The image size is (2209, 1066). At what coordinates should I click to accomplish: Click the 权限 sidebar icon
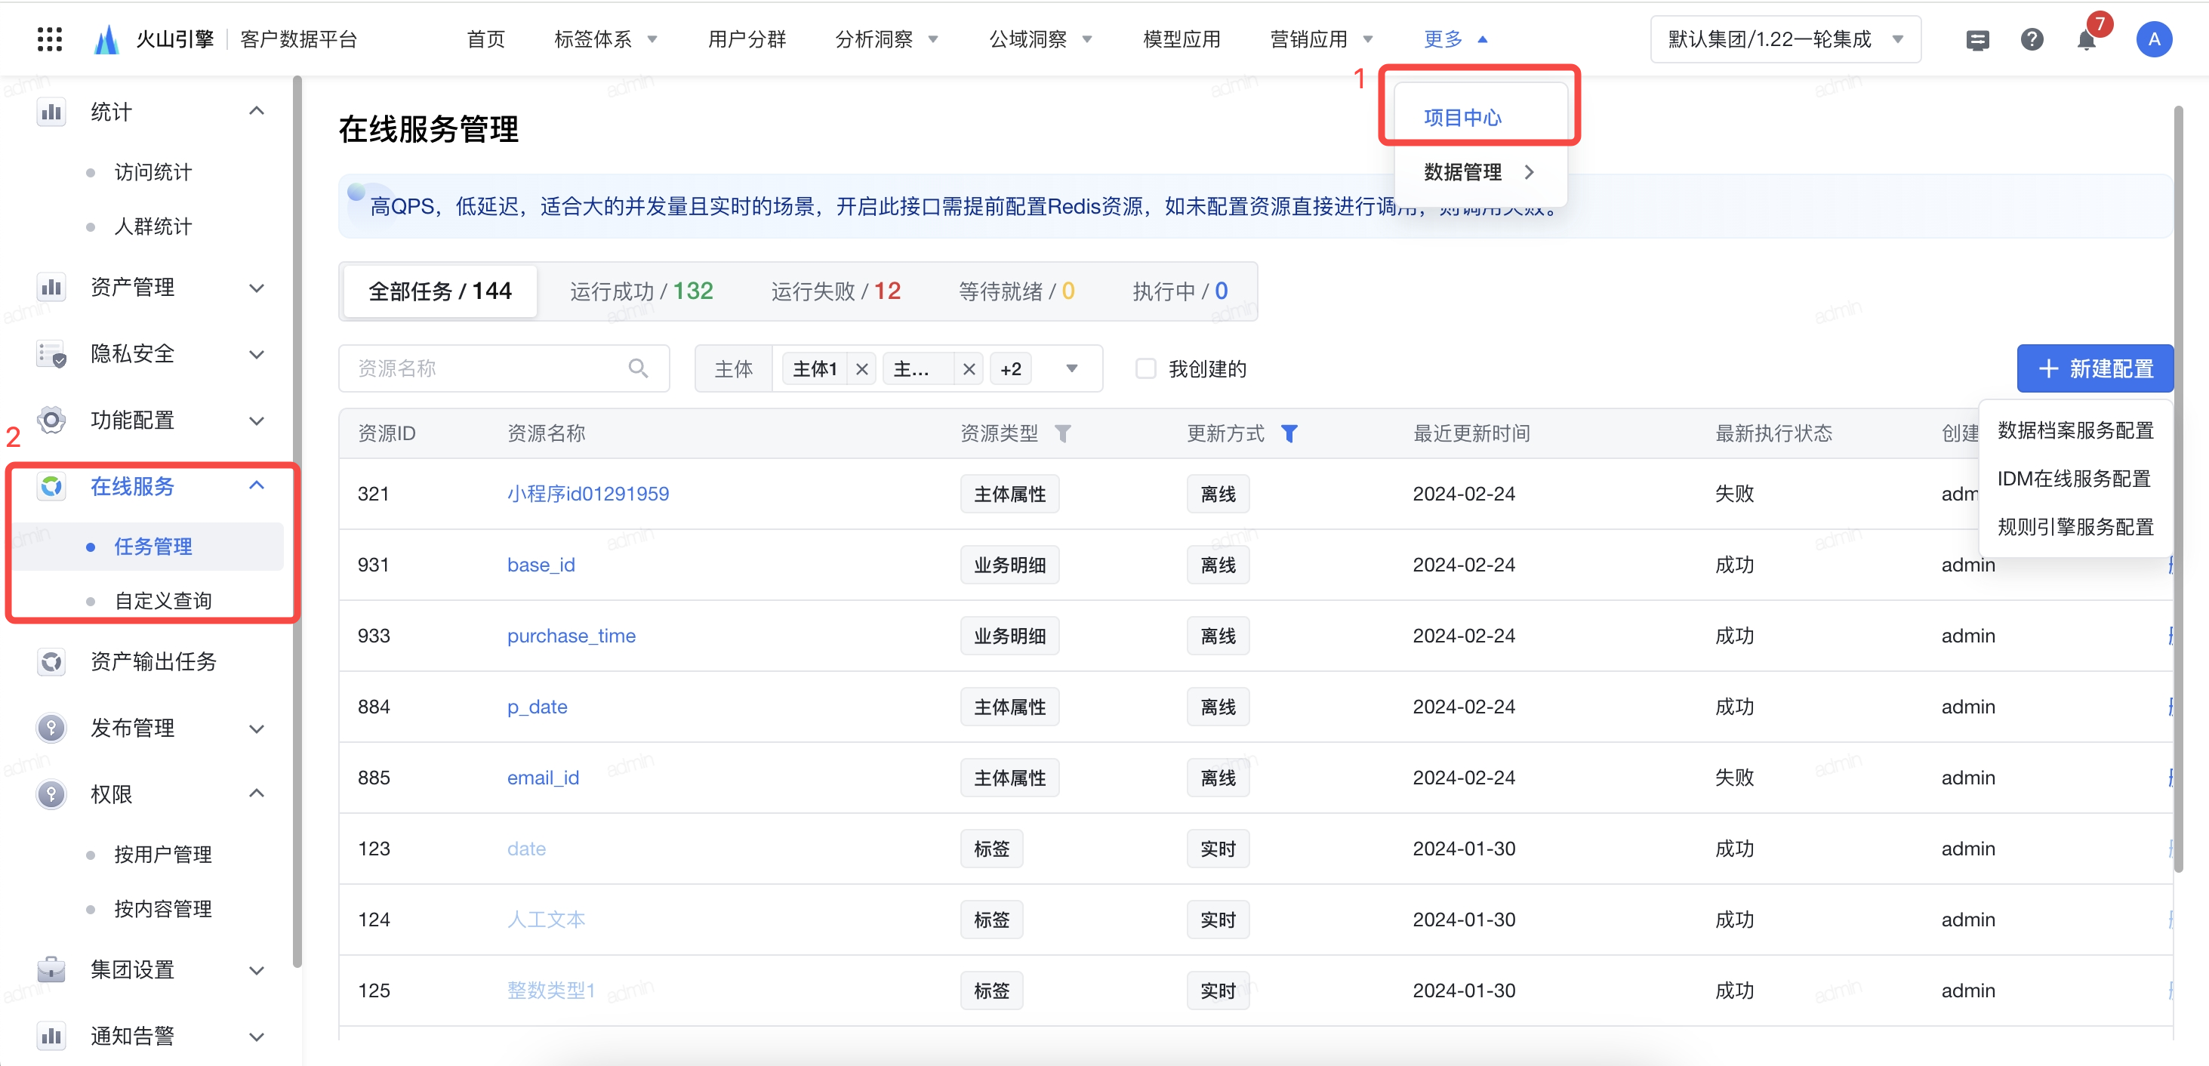51,794
